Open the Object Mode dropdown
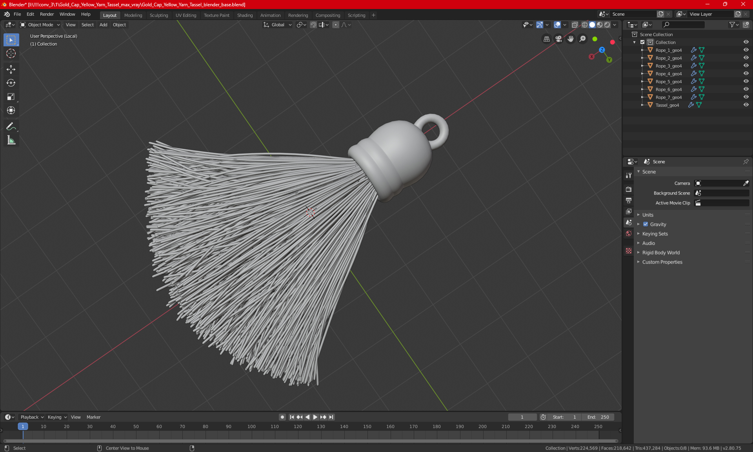The width and height of the screenshot is (753, 452). [x=40, y=25]
